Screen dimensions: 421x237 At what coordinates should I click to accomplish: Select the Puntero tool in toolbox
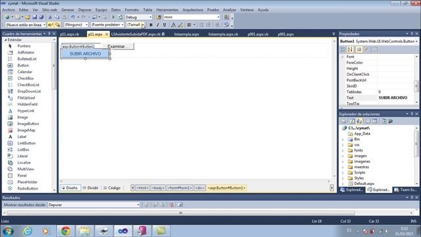coord(24,46)
